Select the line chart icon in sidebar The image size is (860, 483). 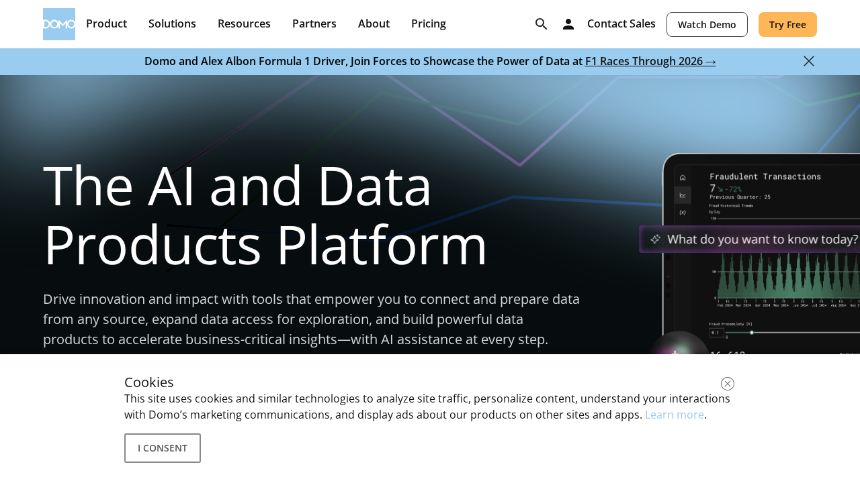[681, 195]
